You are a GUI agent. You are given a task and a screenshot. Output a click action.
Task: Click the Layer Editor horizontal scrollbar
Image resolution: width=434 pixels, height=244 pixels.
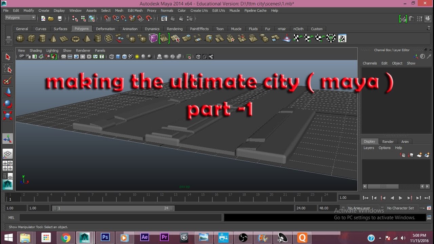pos(383,186)
